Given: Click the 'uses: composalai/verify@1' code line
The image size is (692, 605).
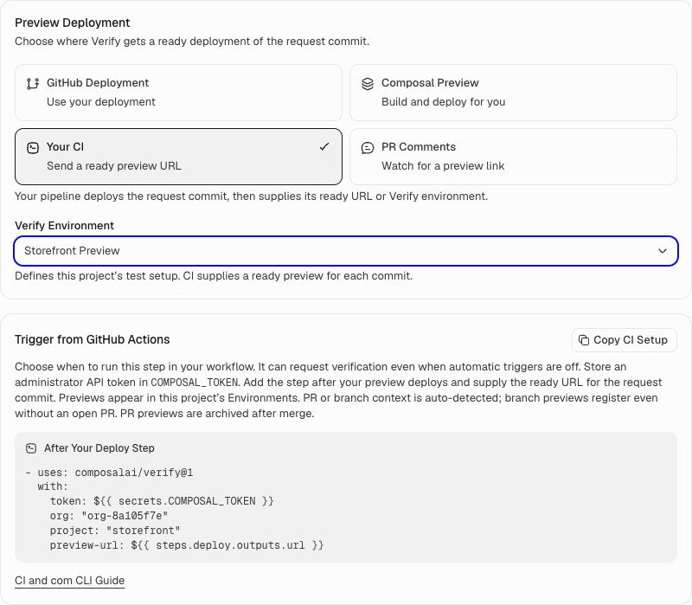Looking at the screenshot, I should [110, 473].
